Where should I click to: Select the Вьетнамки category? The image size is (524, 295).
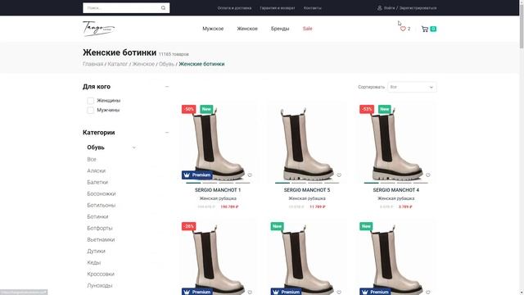pos(101,239)
